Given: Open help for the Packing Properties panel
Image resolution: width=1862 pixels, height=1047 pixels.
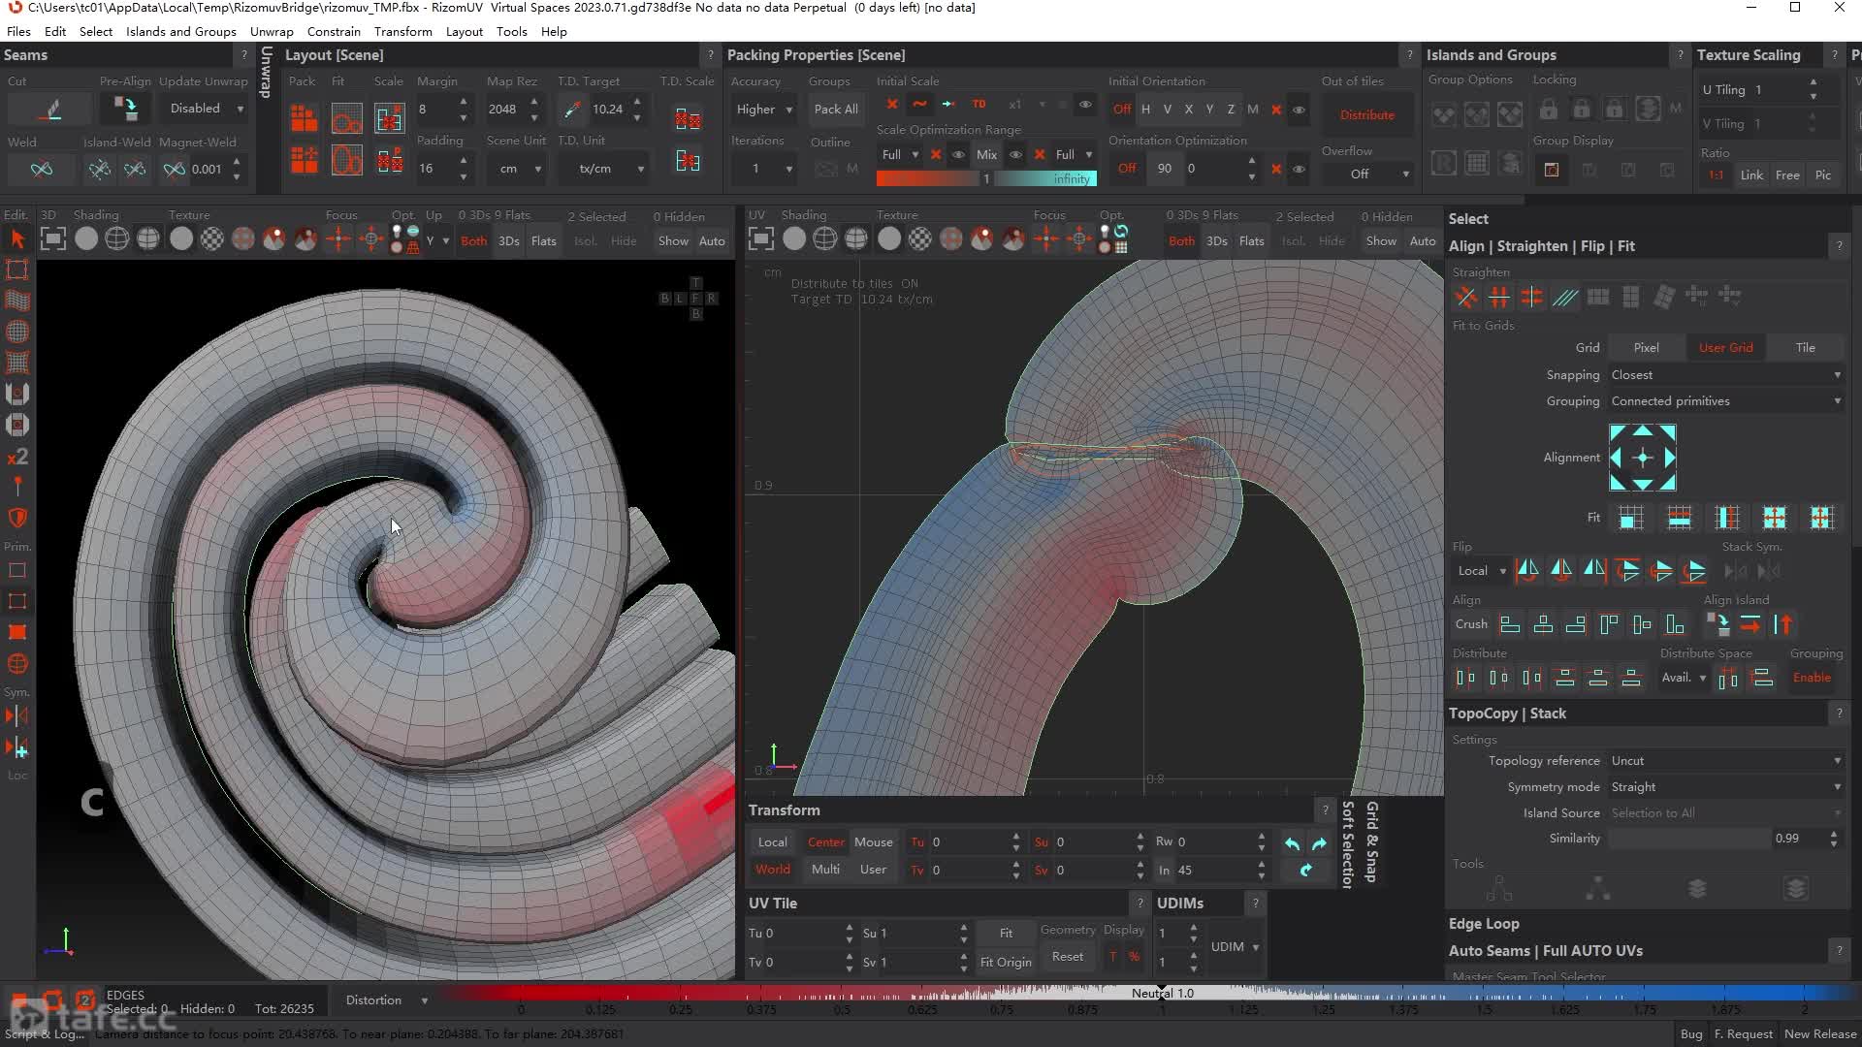Looking at the screenshot, I should pyautogui.click(x=1410, y=55).
